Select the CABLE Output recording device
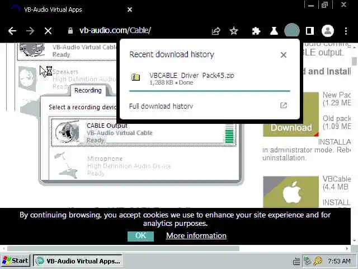This screenshot has height=269, width=358. pyautogui.click(x=144, y=132)
